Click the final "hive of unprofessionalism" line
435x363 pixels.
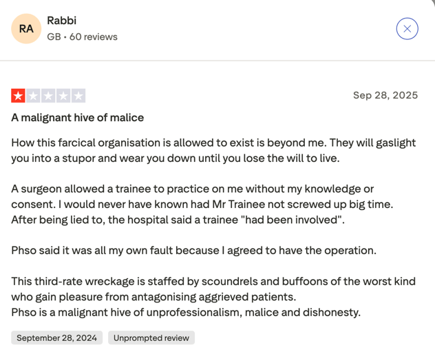(186, 312)
